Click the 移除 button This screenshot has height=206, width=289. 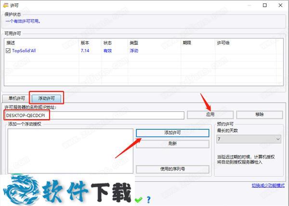(x=260, y=114)
